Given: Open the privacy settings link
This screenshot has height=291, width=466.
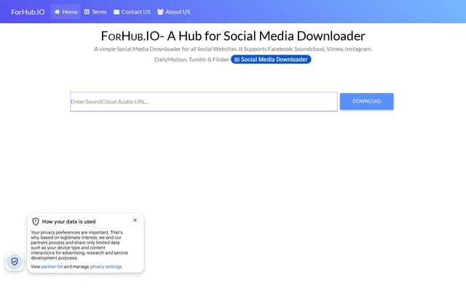Looking at the screenshot, I should (106, 267).
